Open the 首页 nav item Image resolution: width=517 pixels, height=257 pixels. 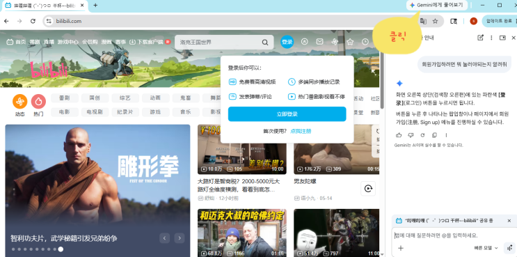pyautogui.click(x=16, y=42)
